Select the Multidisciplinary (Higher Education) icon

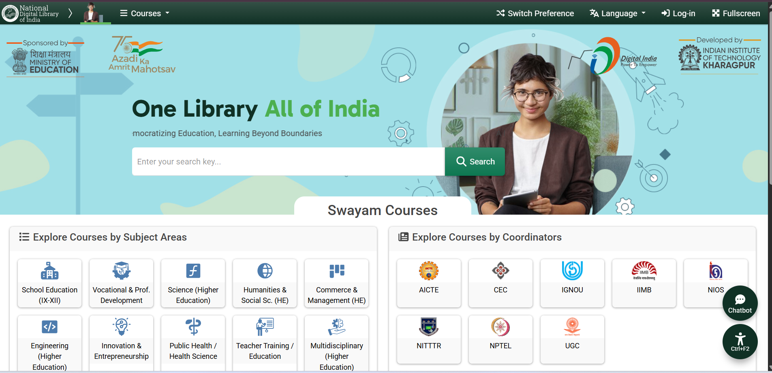(x=337, y=327)
